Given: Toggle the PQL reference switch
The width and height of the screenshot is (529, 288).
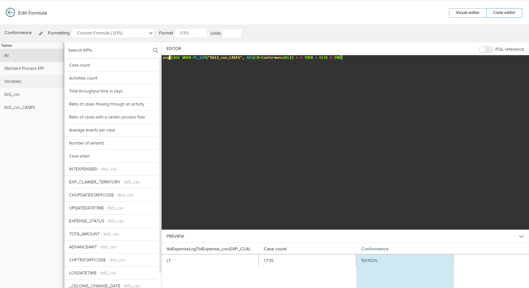Looking at the screenshot, I should 486,49.
